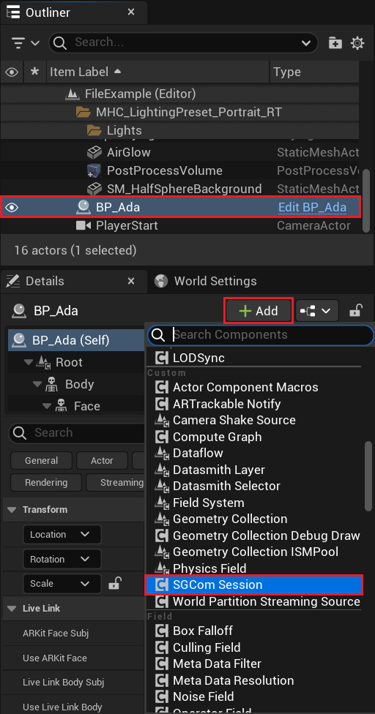Select SGCom Session component from list
The height and width of the screenshot is (714, 375).
(x=254, y=585)
